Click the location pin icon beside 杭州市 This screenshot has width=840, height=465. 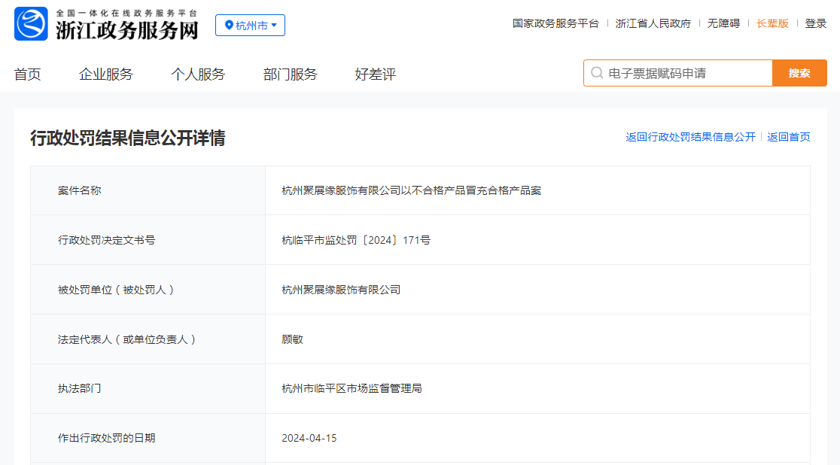(229, 25)
